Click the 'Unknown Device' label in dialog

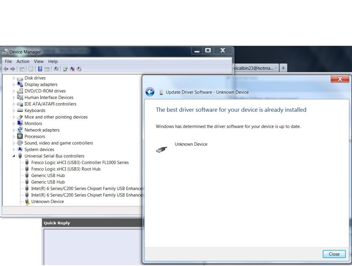(191, 144)
